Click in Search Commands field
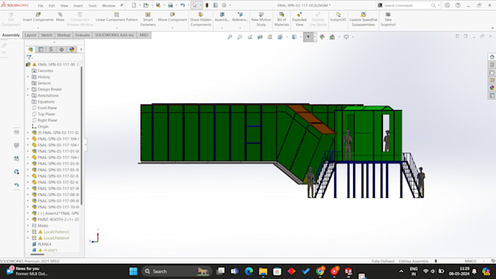Image resolution: width=496 pixels, height=279 pixels. [407, 5]
